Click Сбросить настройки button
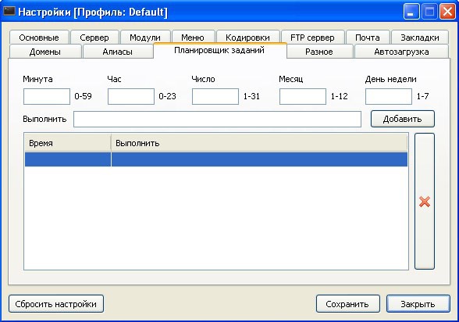 pos(56,304)
